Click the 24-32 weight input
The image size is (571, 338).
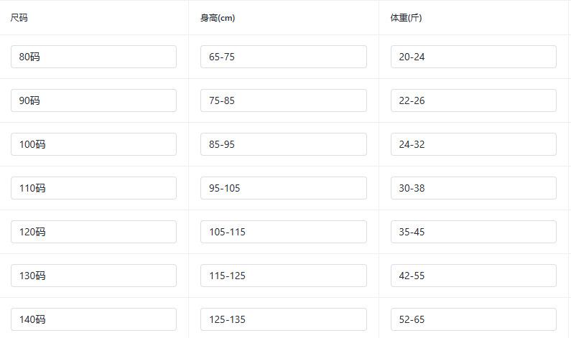coord(473,144)
